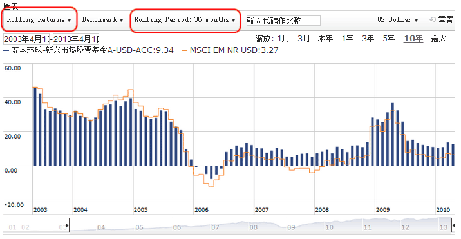Select the 1年 zoom range
Viewport: 461px width, 239px height.
[347, 39]
